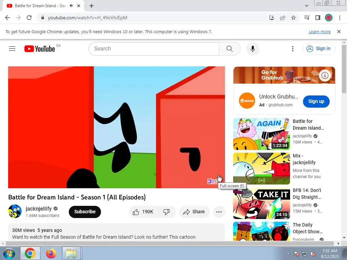Screen dimensions: 347x260
Task: Dislike the video with thumbs-down icon
Action: (x=167, y=212)
